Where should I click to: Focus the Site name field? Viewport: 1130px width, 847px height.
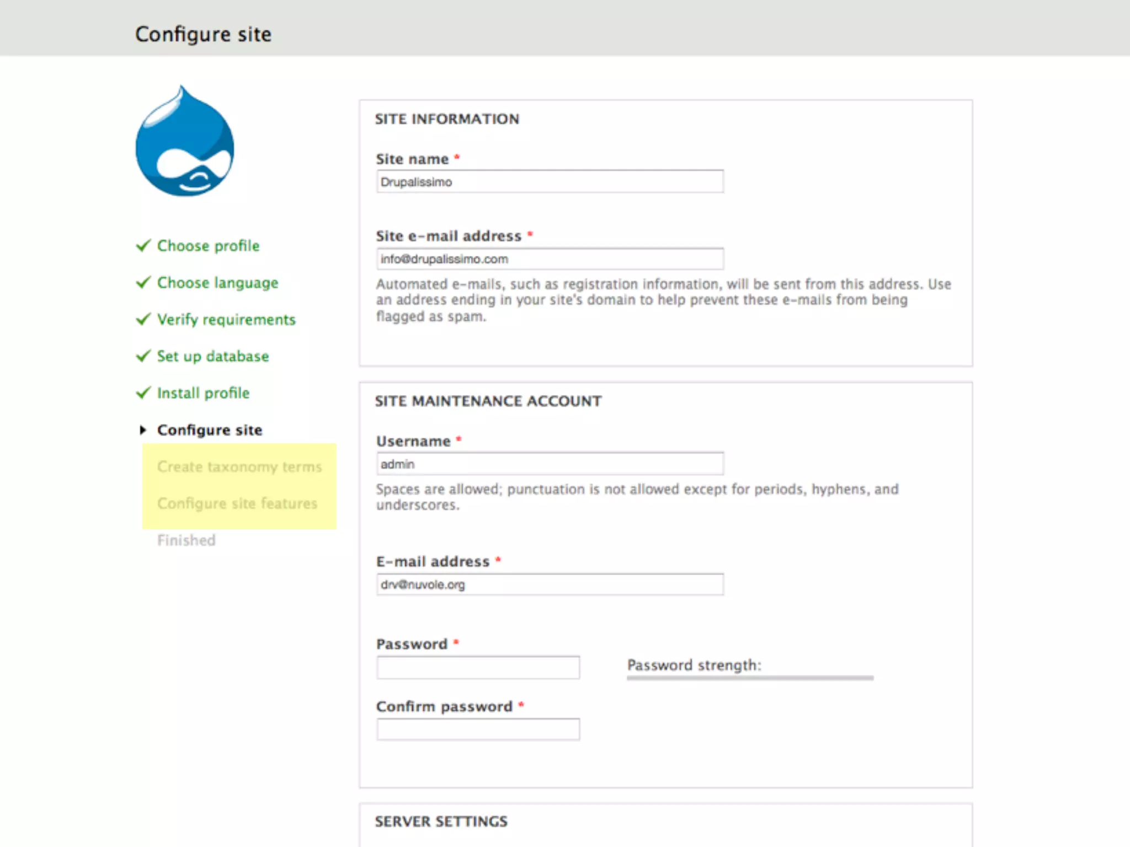(550, 182)
